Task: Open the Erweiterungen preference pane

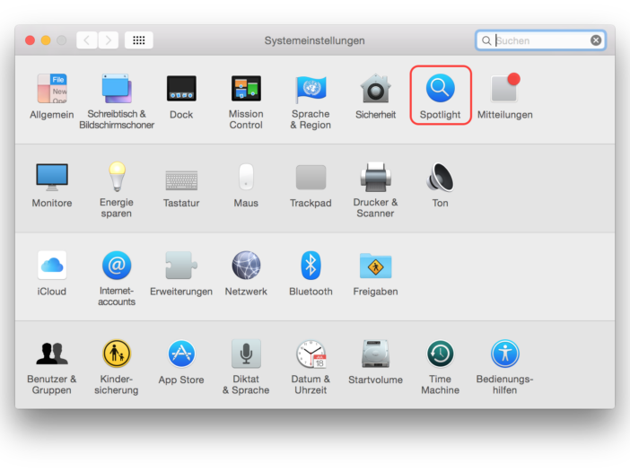Action: click(x=181, y=273)
